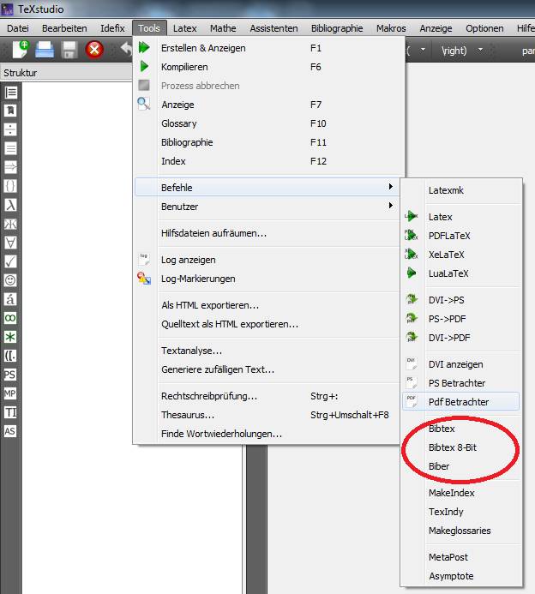Open the Latex menu
The height and width of the screenshot is (594, 535).
pos(185,28)
